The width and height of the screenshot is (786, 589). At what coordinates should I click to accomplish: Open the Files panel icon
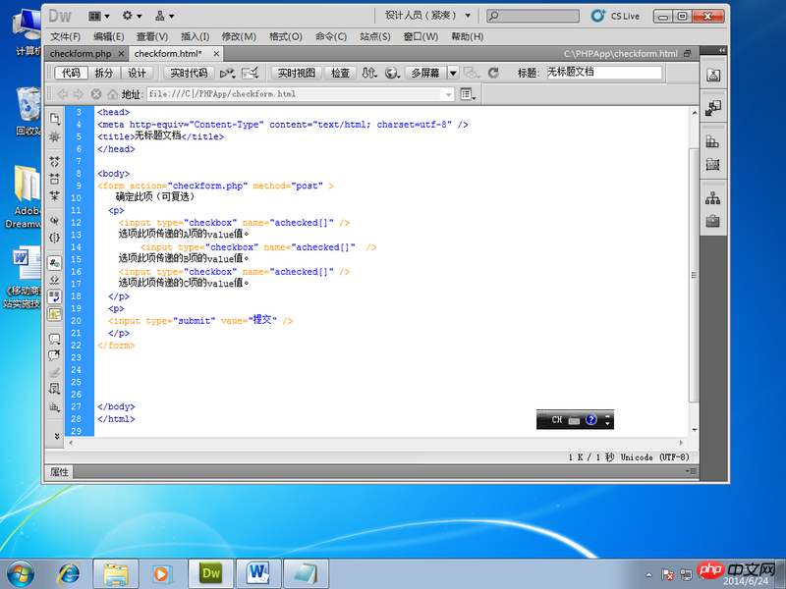713,199
